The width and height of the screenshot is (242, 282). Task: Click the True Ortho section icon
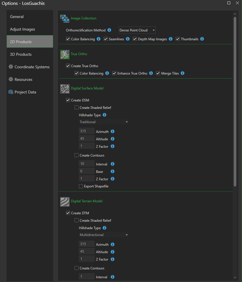pyautogui.click(x=65, y=54)
